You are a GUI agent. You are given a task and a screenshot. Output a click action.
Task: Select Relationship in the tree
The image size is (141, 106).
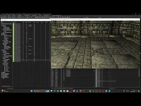(x=7, y=47)
